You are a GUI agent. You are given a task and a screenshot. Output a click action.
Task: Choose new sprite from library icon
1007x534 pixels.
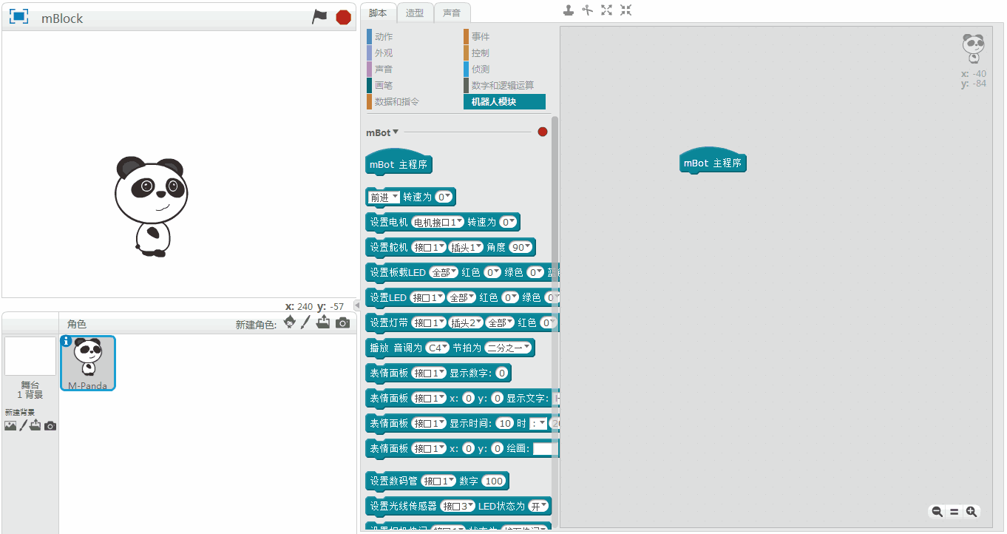[290, 322]
